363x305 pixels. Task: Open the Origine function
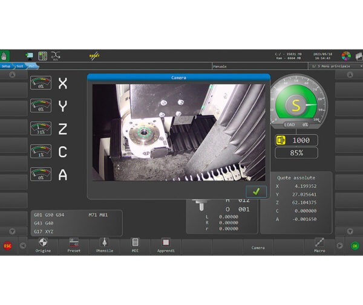(43, 245)
